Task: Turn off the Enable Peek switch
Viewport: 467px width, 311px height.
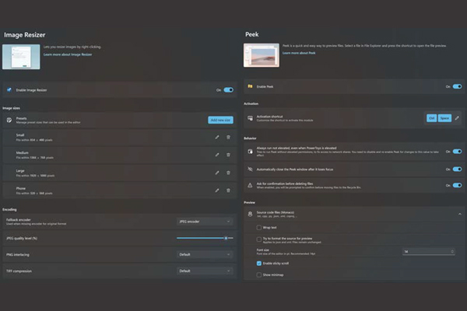Action: pyautogui.click(x=457, y=86)
